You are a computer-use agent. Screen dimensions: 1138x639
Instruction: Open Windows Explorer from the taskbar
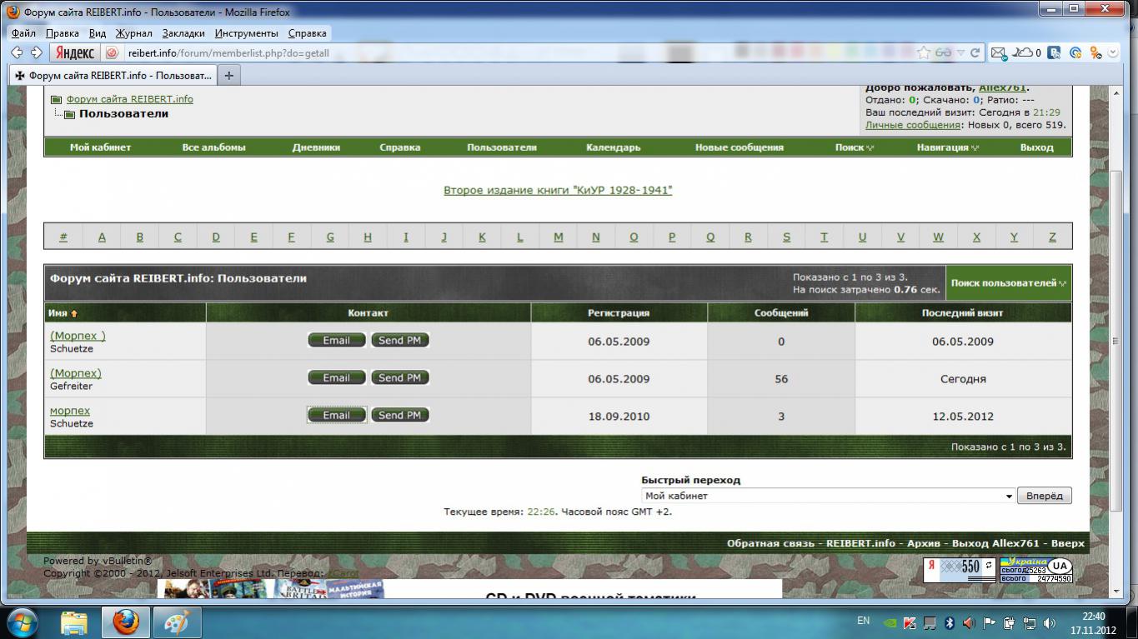click(73, 622)
